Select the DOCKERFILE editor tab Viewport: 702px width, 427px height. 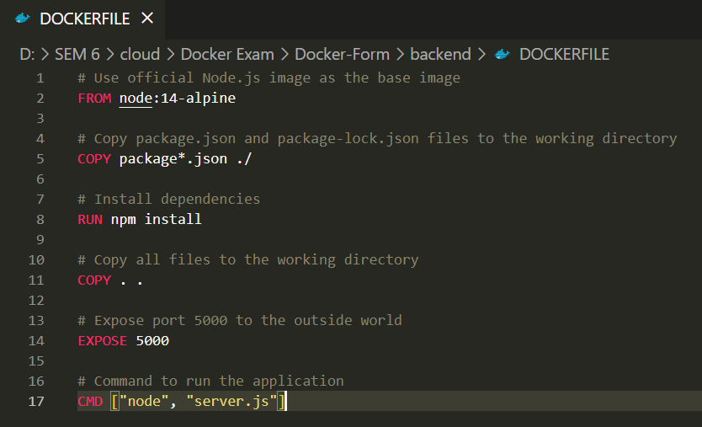pos(82,19)
